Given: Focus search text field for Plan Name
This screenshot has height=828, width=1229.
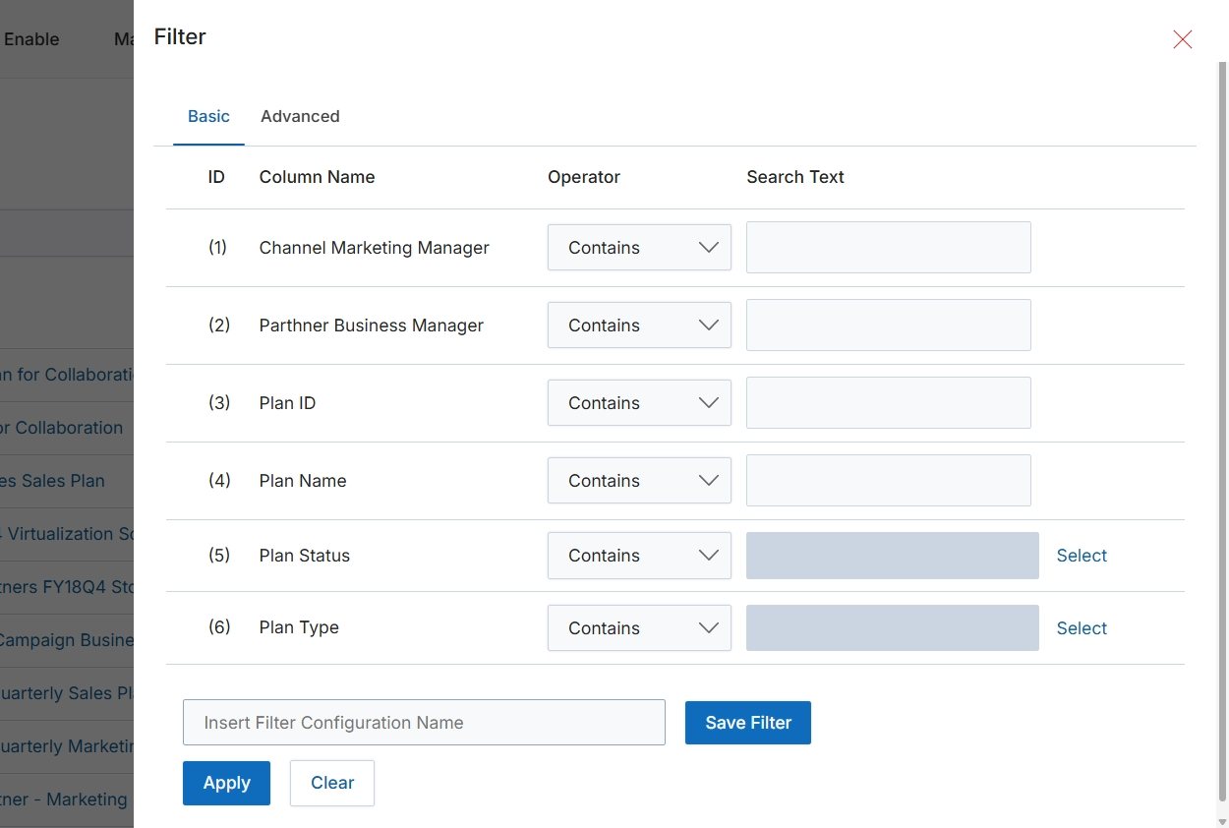Looking at the screenshot, I should click(889, 481).
